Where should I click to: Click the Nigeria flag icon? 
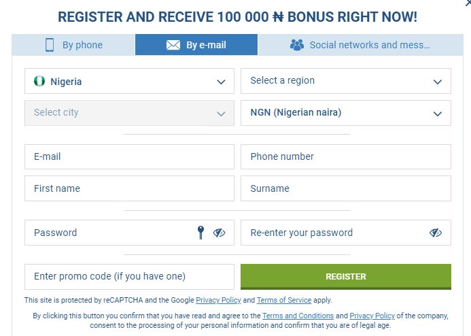39,81
